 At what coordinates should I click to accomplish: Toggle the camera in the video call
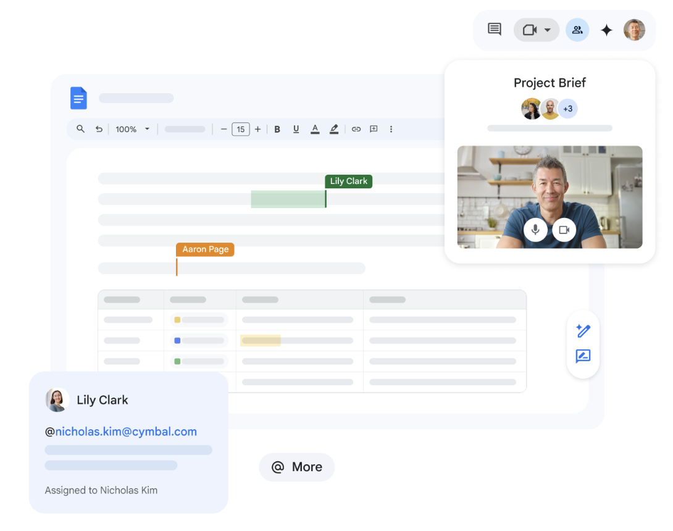click(564, 230)
